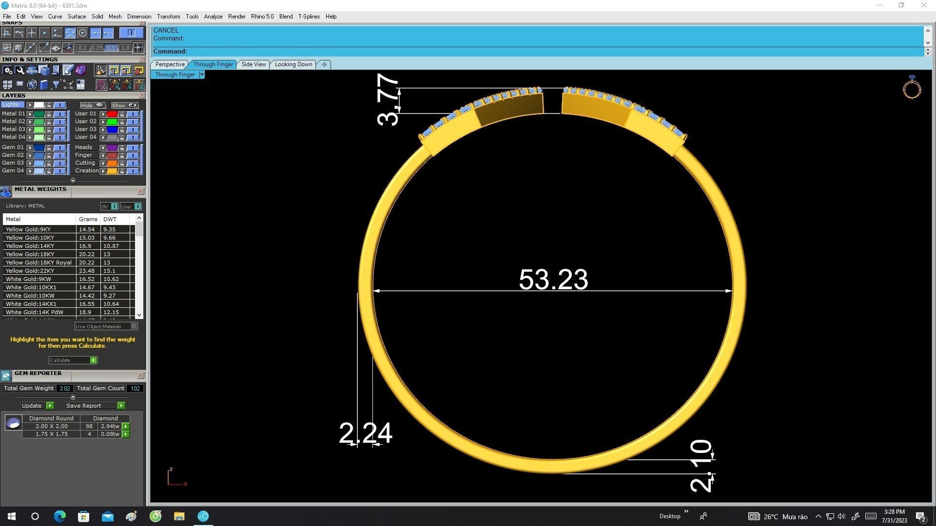Click the Metal 01 green color swatch
936x526 pixels.
(x=39, y=114)
